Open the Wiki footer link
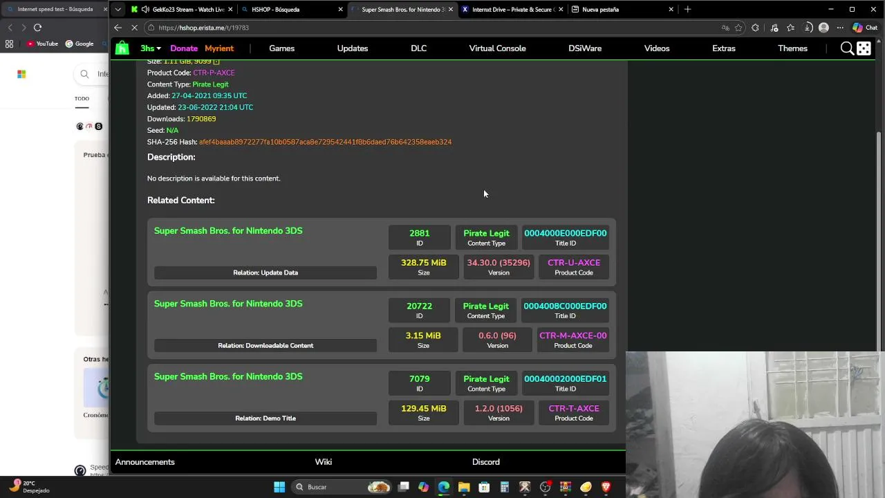885x498 pixels. click(324, 462)
